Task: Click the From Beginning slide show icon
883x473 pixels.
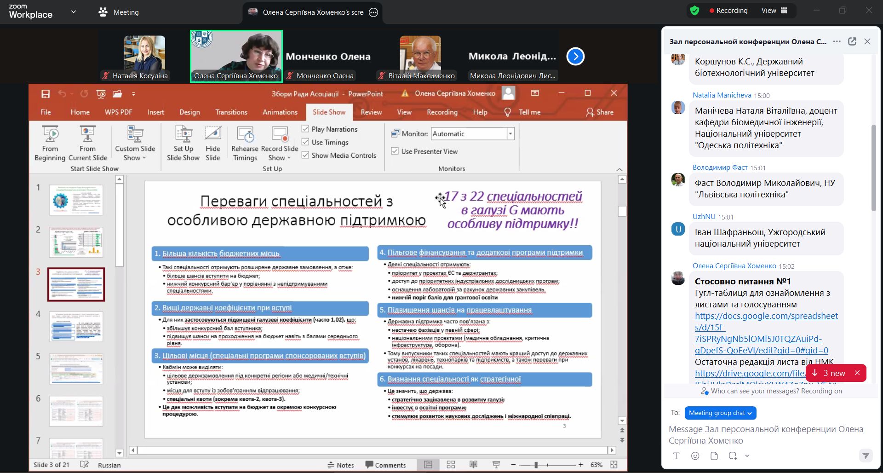Action: tap(50, 134)
